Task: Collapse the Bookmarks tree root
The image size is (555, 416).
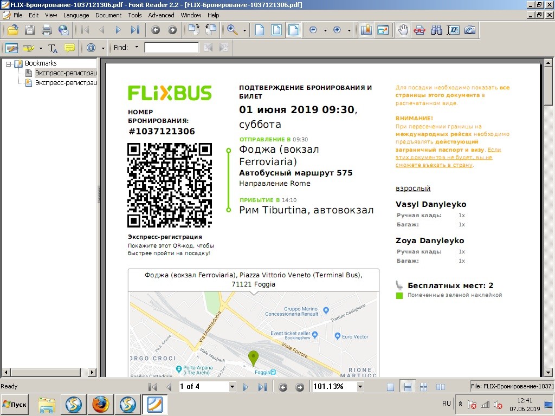Action: 9,63
